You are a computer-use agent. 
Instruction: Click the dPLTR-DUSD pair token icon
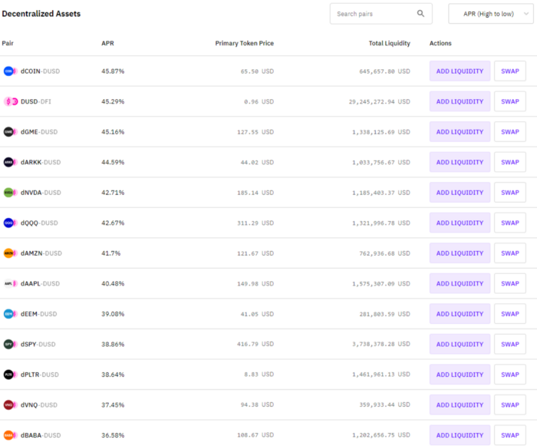coord(10,375)
